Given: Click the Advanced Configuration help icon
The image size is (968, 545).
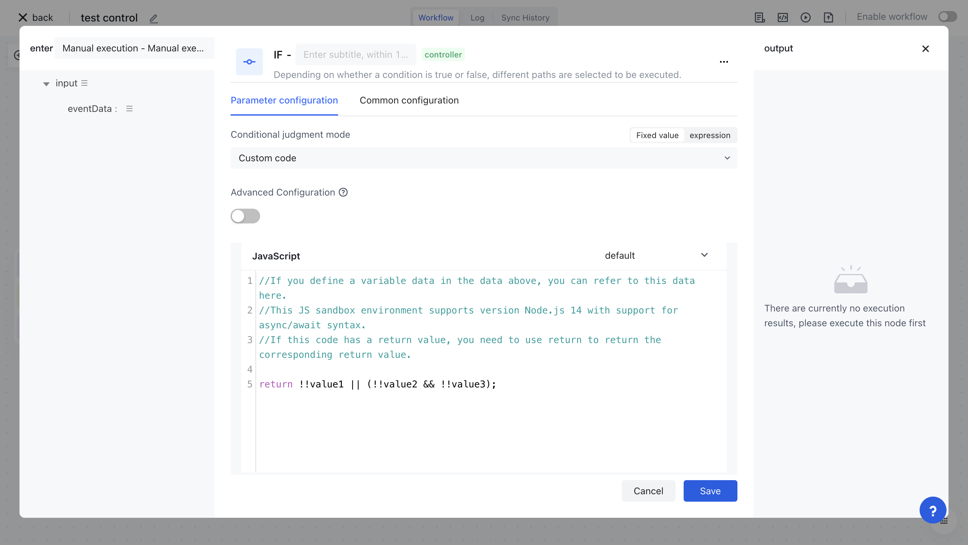Looking at the screenshot, I should click(x=343, y=192).
